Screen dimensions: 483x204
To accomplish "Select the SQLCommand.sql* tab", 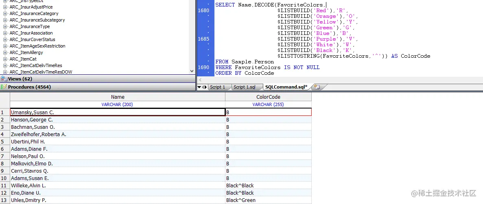I will pyautogui.click(x=286, y=87).
